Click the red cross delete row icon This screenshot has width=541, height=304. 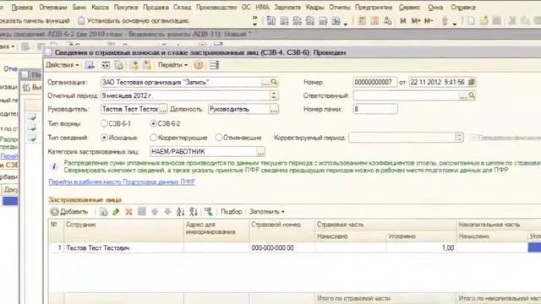coord(128,212)
